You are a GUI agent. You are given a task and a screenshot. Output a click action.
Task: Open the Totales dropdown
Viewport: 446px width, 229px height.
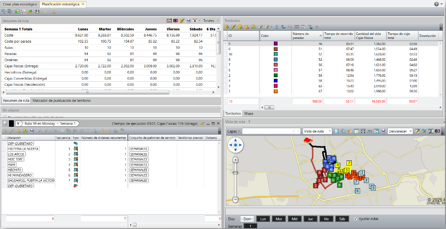point(211,21)
